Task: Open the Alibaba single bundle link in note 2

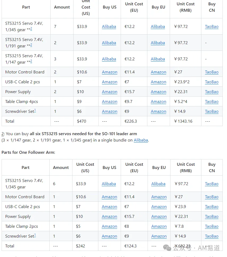Action: point(141,140)
